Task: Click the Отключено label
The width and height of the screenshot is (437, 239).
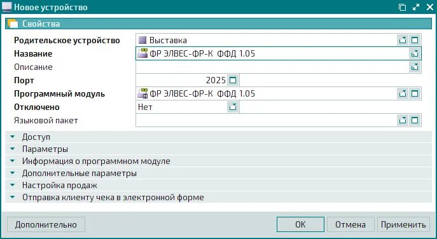Action: 36,107
